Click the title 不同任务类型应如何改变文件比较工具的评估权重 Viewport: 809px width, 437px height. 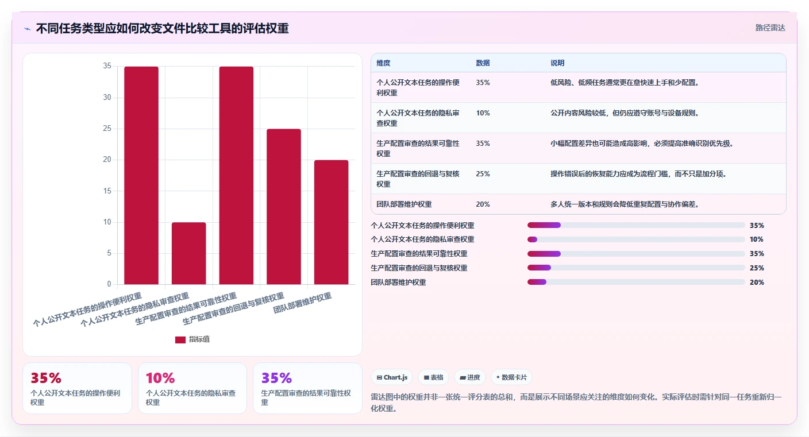(162, 29)
